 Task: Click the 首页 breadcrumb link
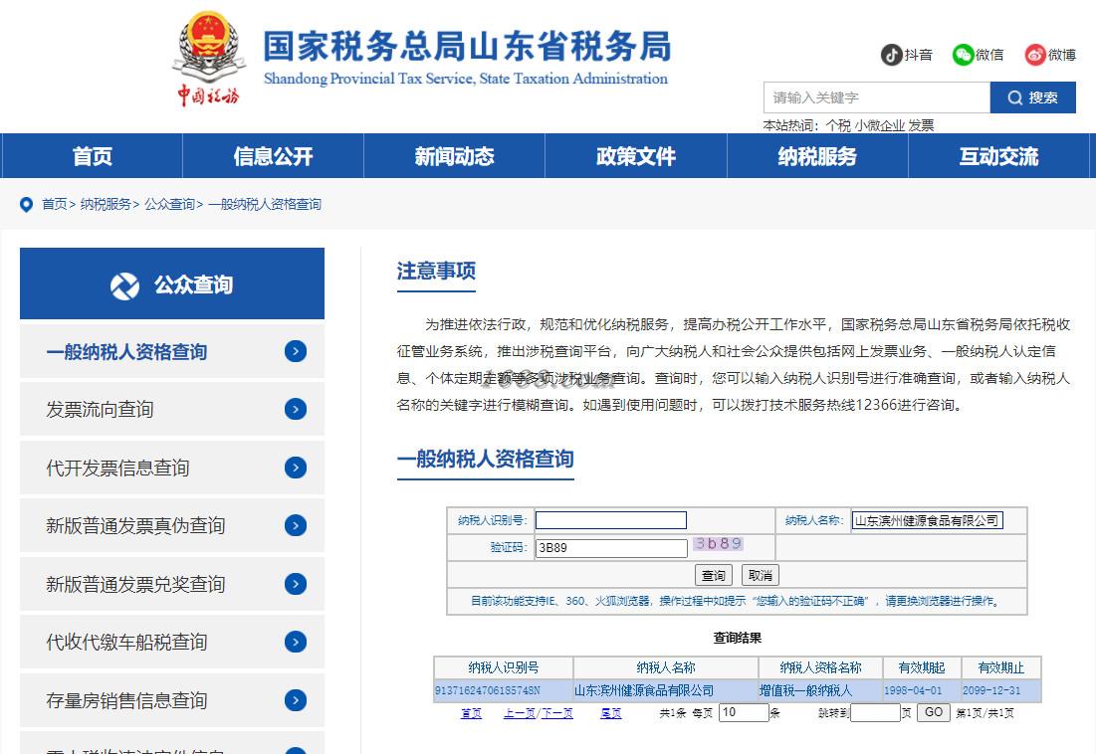coord(55,205)
